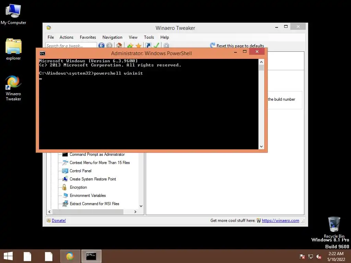Click the W Winaero logo next to the website link

pyautogui.click(x=259, y=221)
